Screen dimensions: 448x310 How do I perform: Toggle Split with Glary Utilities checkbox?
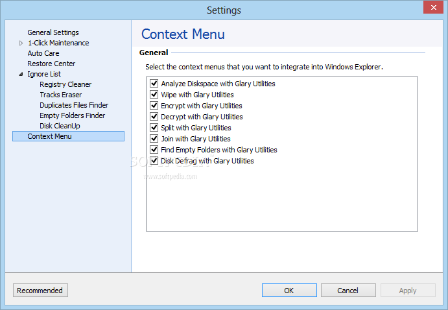tap(154, 127)
